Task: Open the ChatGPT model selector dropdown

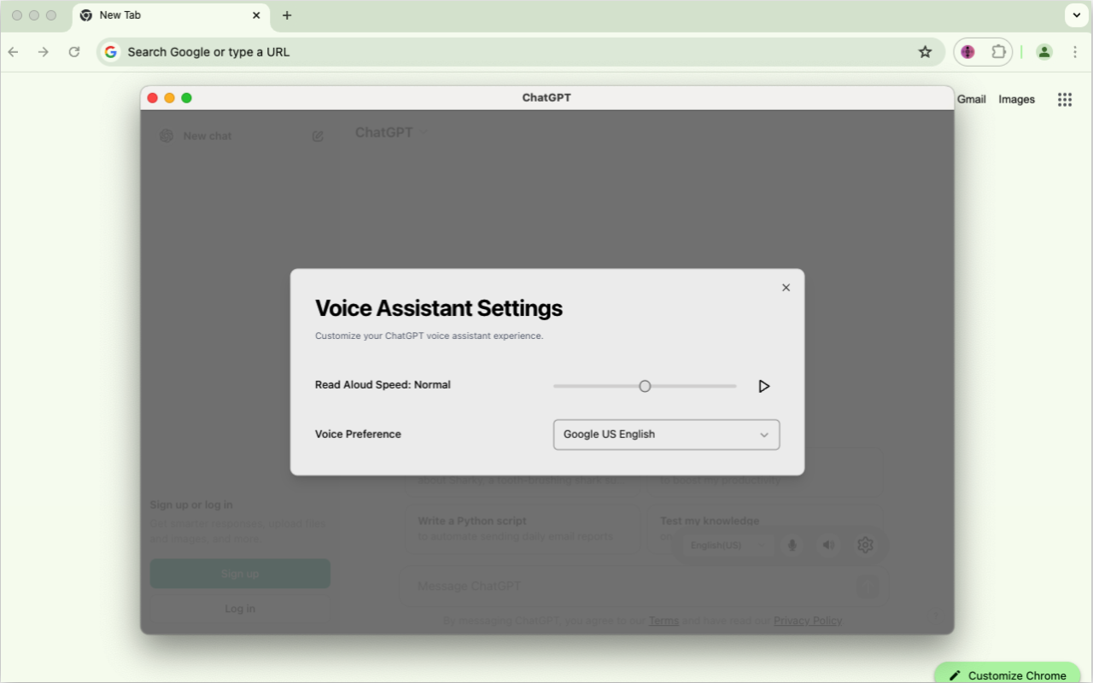Action: [391, 132]
